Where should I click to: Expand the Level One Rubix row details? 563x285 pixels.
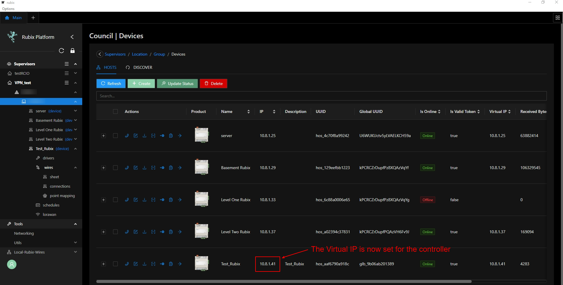pyautogui.click(x=103, y=200)
